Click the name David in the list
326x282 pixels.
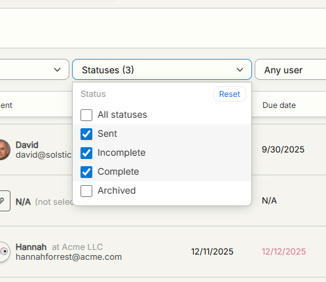coord(27,145)
